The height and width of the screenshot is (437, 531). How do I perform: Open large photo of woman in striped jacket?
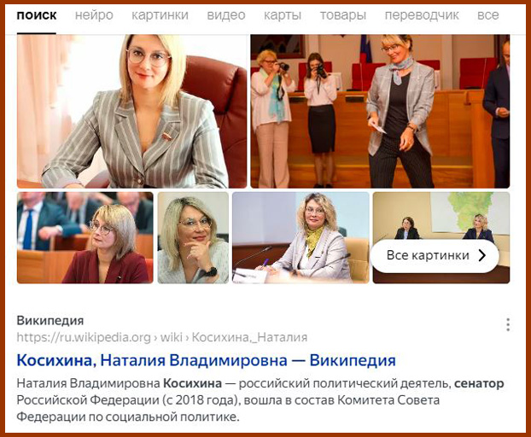[132, 111]
